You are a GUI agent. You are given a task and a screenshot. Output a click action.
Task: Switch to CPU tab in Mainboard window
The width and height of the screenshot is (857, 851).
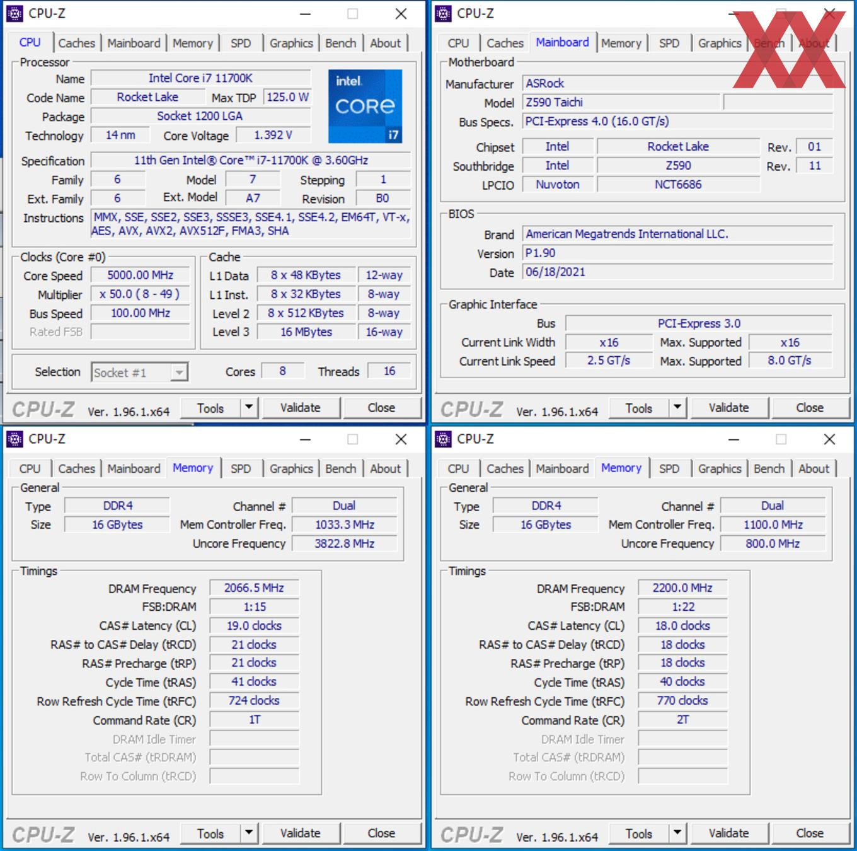click(x=458, y=43)
